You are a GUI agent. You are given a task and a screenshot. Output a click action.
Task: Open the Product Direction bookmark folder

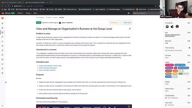coord(22,9)
